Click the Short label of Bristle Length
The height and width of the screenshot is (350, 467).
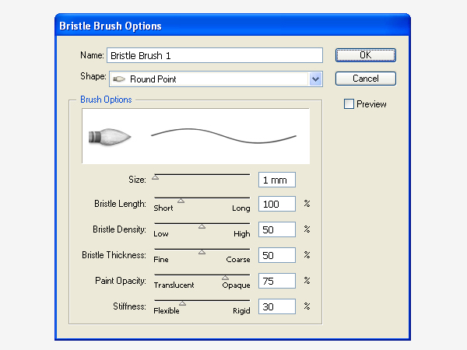tap(163, 208)
